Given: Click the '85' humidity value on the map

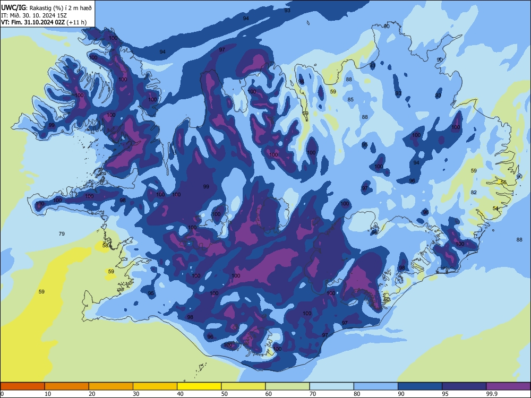Looking at the screenshot, I should [x=350, y=100].
